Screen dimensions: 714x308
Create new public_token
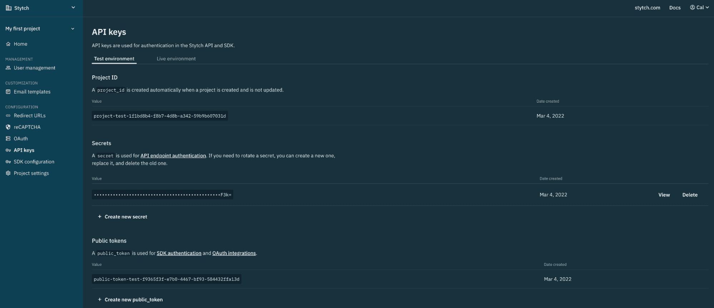point(130,299)
